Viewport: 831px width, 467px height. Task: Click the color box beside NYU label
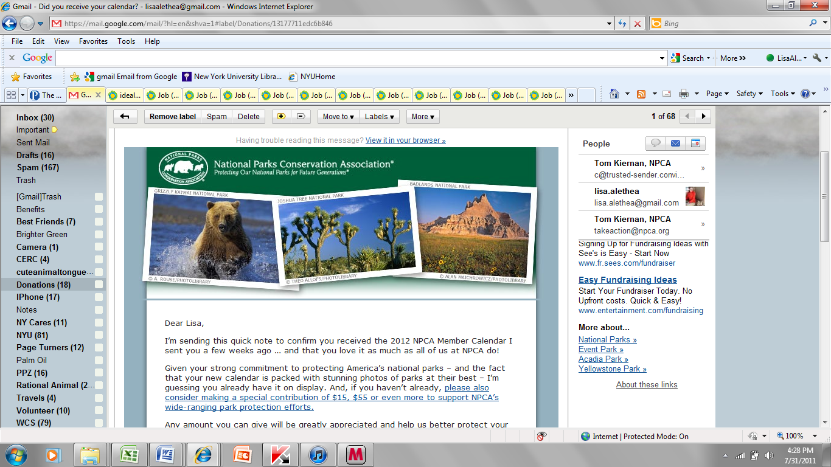point(99,335)
